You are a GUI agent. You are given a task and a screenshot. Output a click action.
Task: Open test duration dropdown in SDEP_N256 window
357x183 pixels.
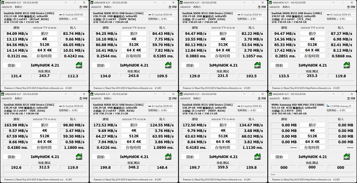(x=251, y=110)
